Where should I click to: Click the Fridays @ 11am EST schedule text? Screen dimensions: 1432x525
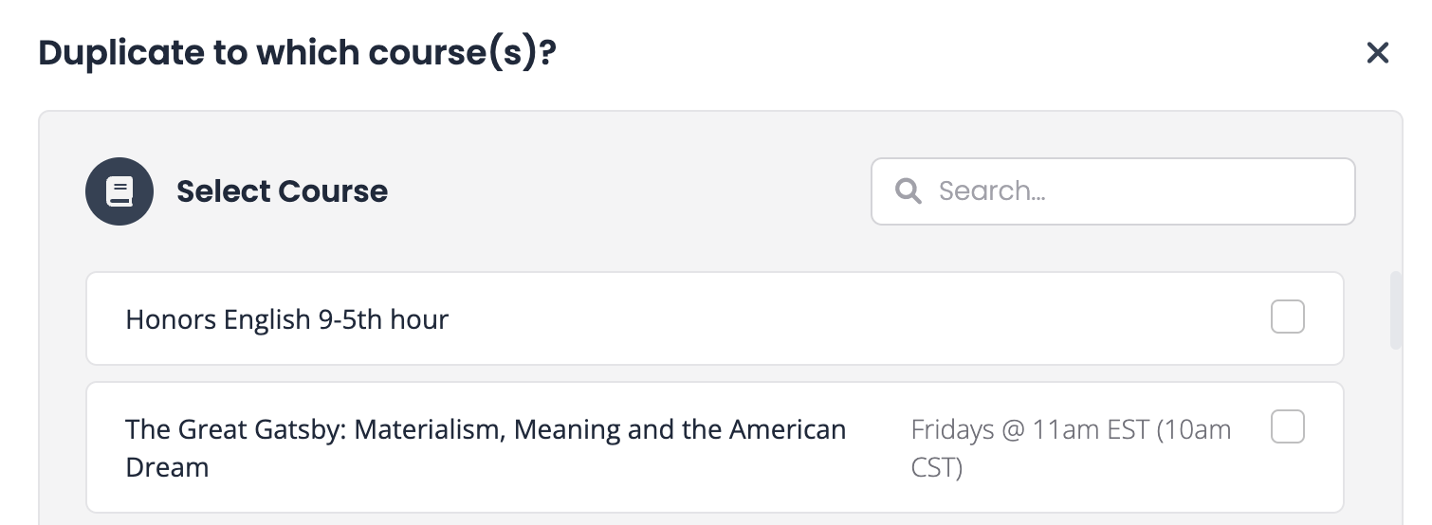click(1036, 430)
